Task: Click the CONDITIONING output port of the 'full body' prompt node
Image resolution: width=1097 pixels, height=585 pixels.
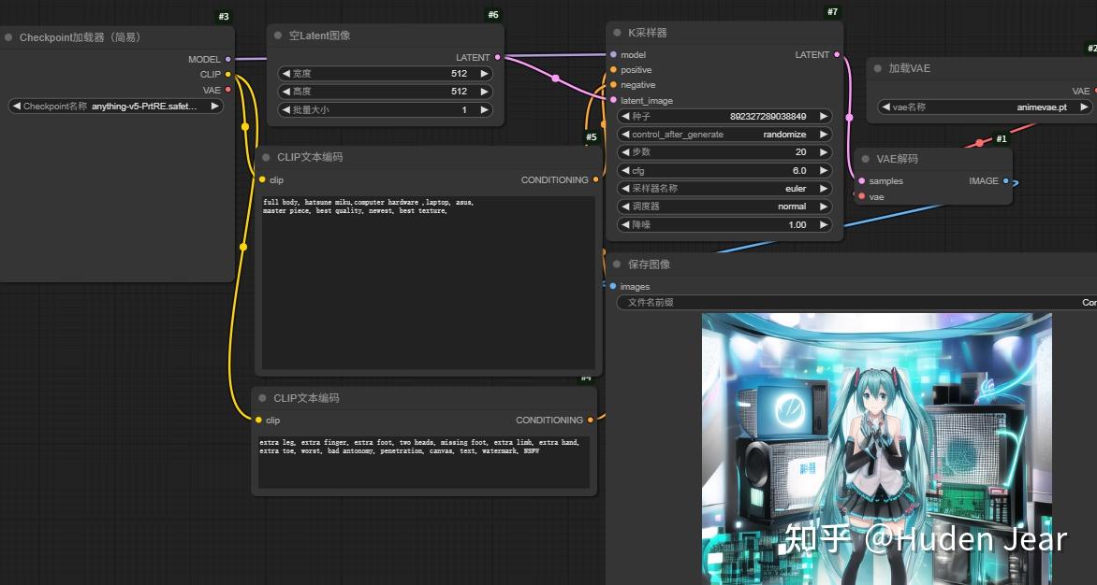Action: [595, 180]
